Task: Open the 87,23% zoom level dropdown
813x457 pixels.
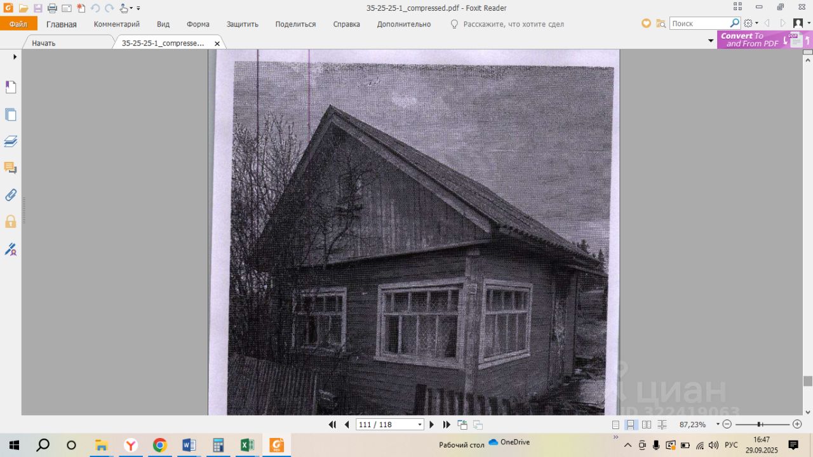Action: 718,424
